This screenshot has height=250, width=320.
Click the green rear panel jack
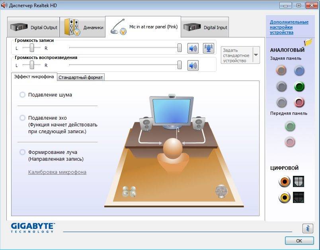point(299,87)
